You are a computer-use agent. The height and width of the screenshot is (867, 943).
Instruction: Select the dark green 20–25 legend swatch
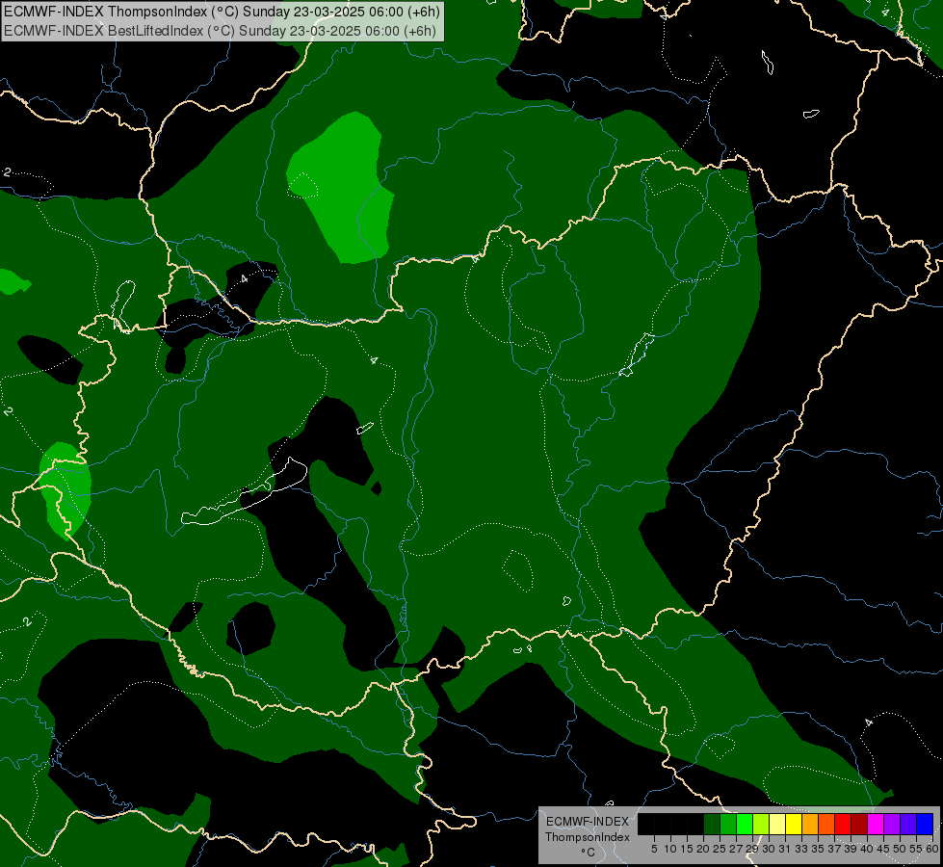[x=712, y=824]
